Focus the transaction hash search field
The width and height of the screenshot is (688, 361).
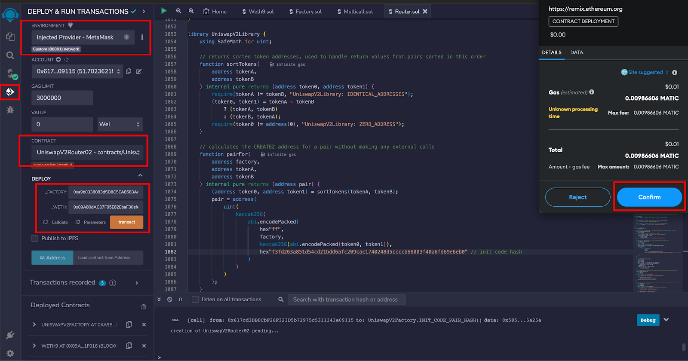[347, 300]
